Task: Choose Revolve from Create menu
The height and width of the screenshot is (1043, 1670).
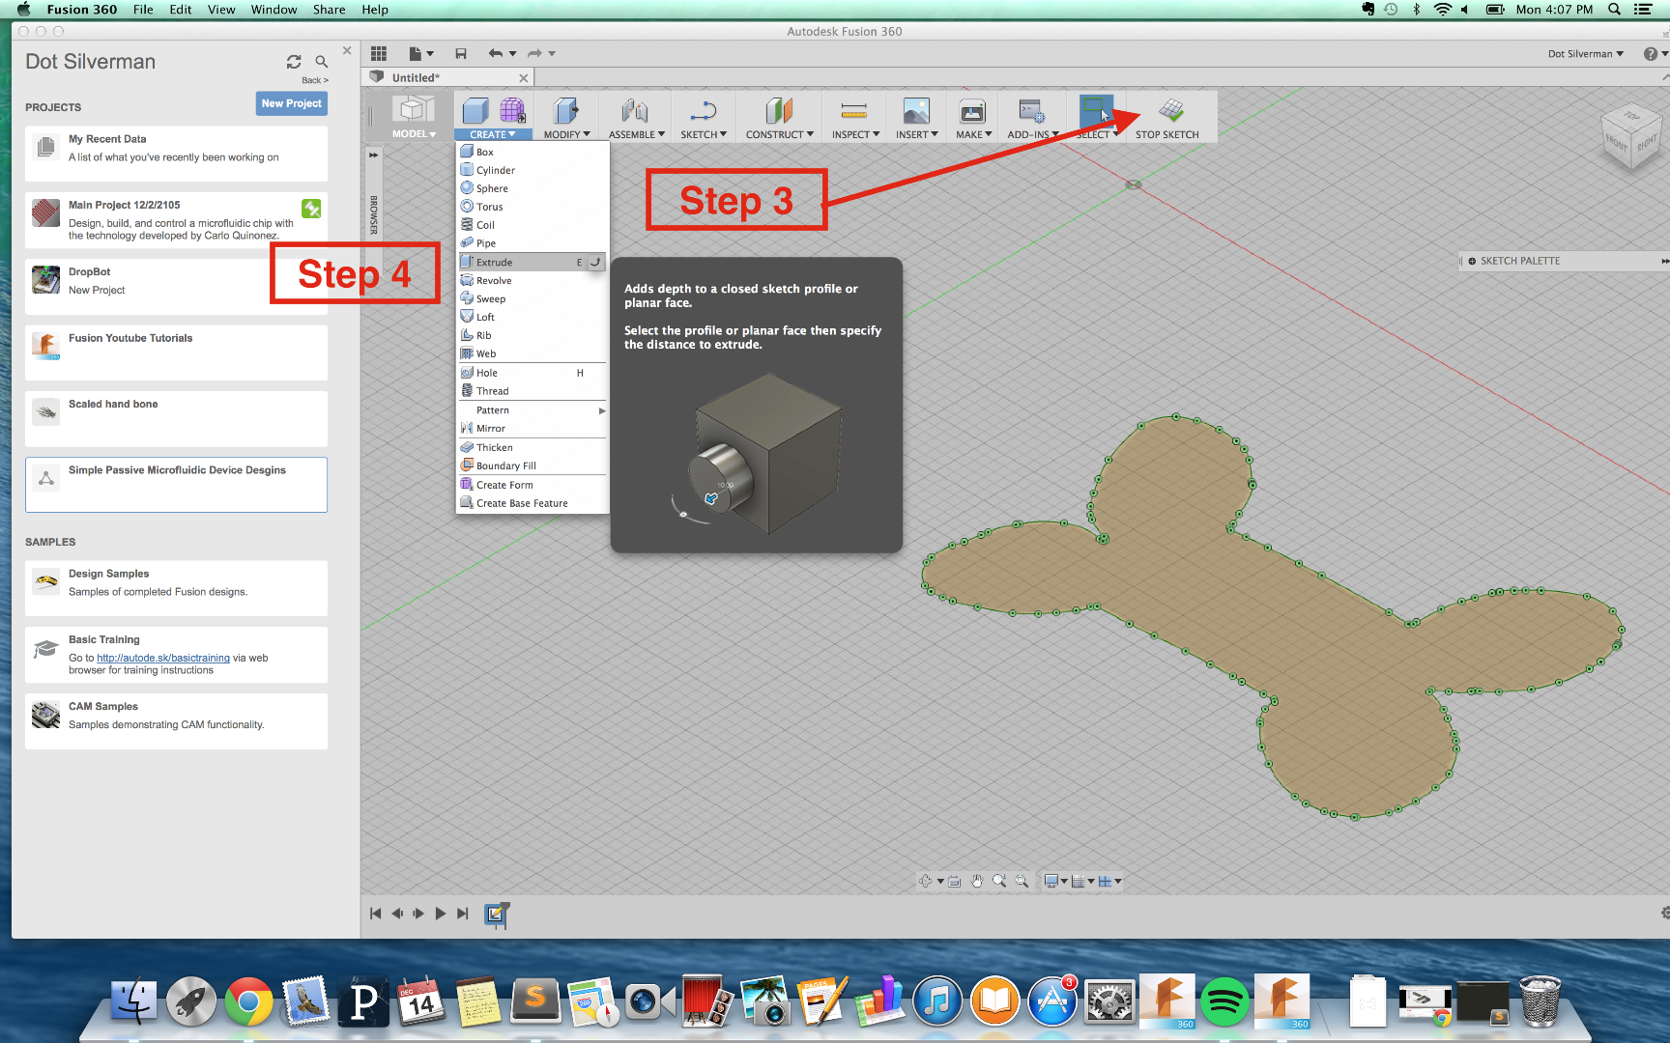Action: (x=533, y=281)
